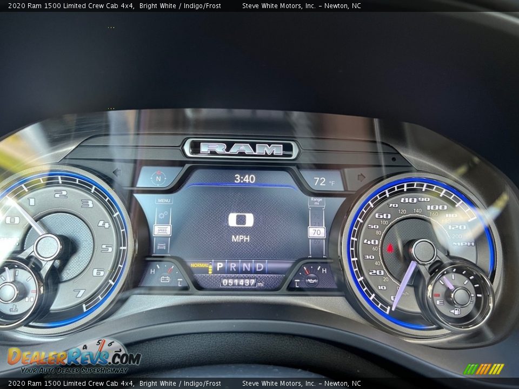Select the vehicle icon below SPEED
This screenshot has height=389, width=519.
[162, 246]
